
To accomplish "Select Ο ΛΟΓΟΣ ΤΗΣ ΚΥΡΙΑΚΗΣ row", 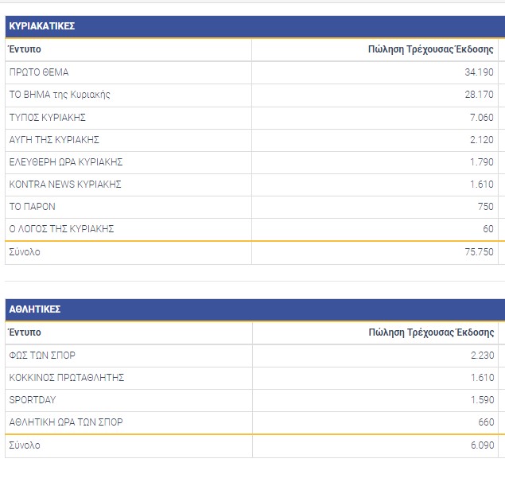I will click(62, 228).
